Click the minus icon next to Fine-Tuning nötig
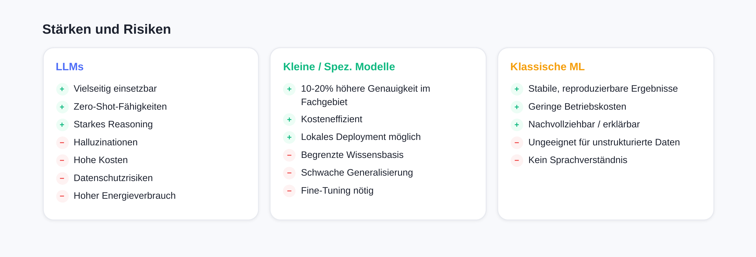 tap(289, 191)
